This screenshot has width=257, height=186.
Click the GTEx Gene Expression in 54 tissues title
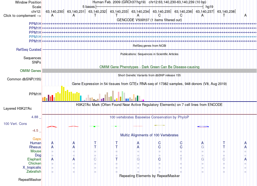[x=149, y=84]
